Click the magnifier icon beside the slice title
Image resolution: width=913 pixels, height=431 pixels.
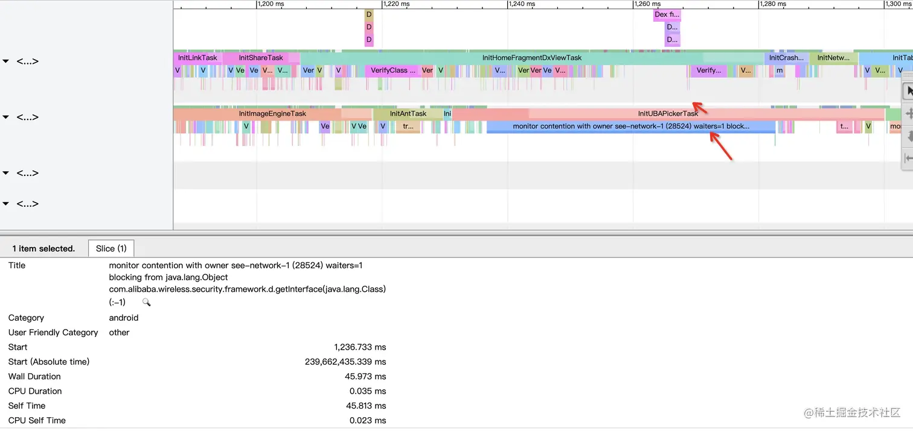[146, 303]
